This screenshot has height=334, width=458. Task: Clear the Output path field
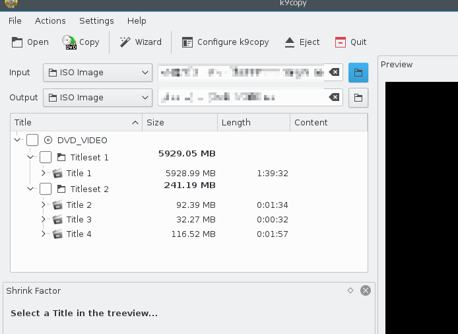point(334,97)
